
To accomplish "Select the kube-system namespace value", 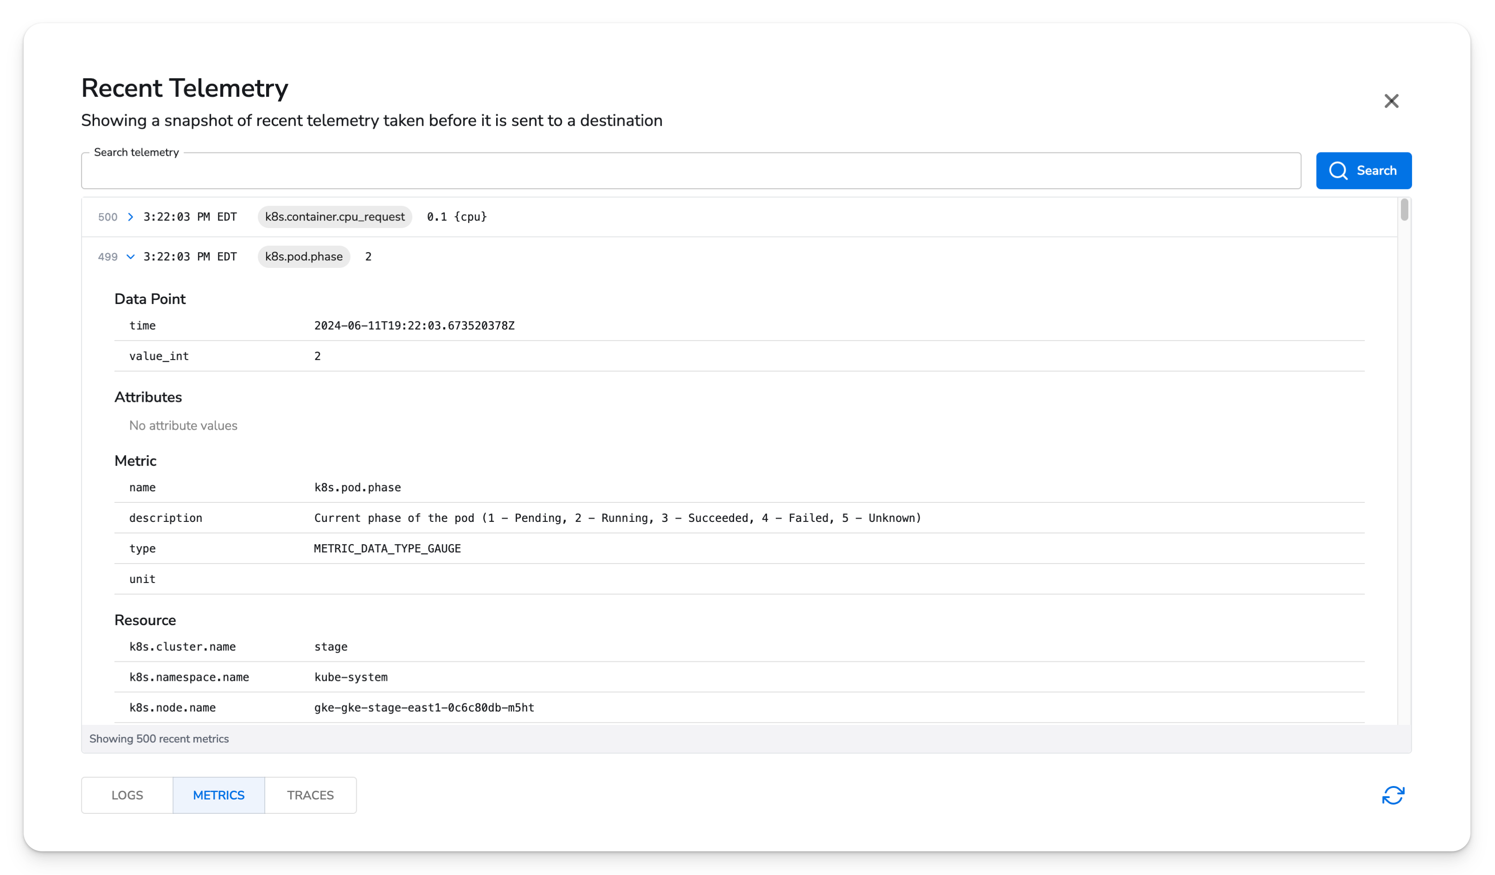I will [x=351, y=676].
